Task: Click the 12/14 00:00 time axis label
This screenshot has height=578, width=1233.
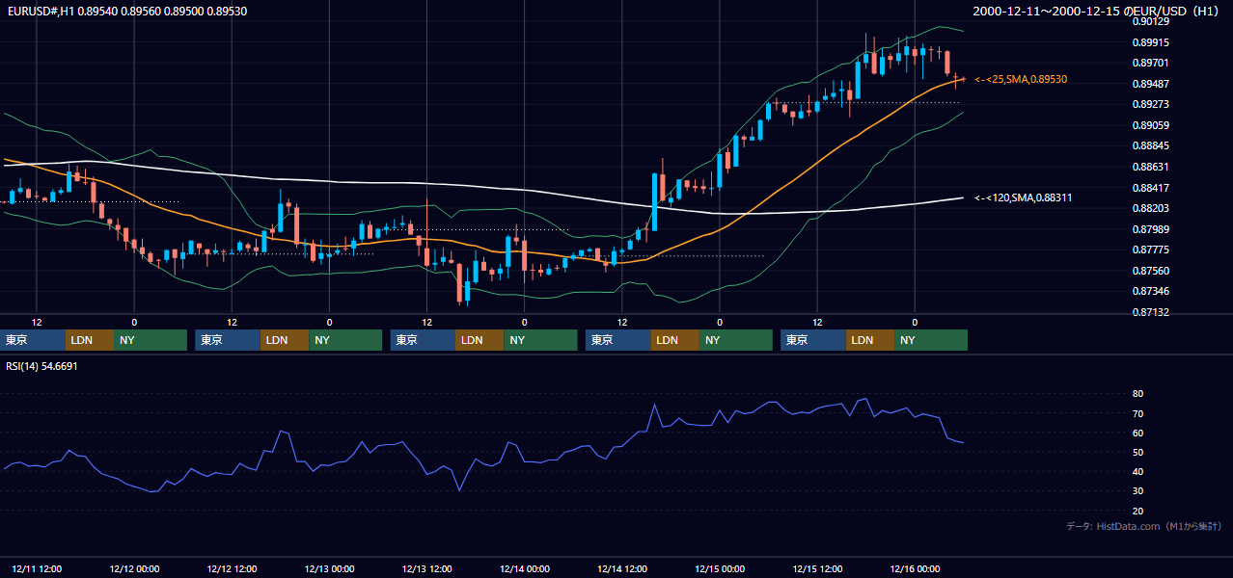Action: pyautogui.click(x=524, y=568)
